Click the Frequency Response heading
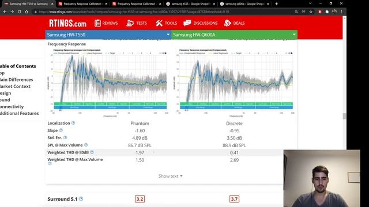 [x=67, y=44]
